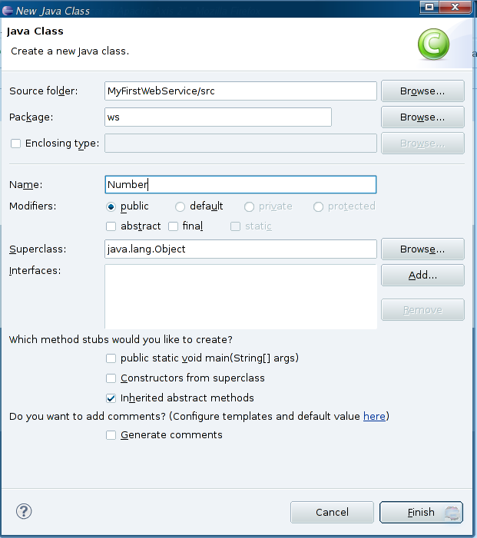This screenshot has width=477, height=538.
Task: Maximize the New Java Class dialog
Action: click(429, 7)
